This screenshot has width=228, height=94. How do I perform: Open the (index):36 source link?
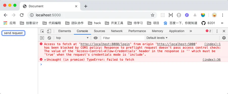(211, 60)
